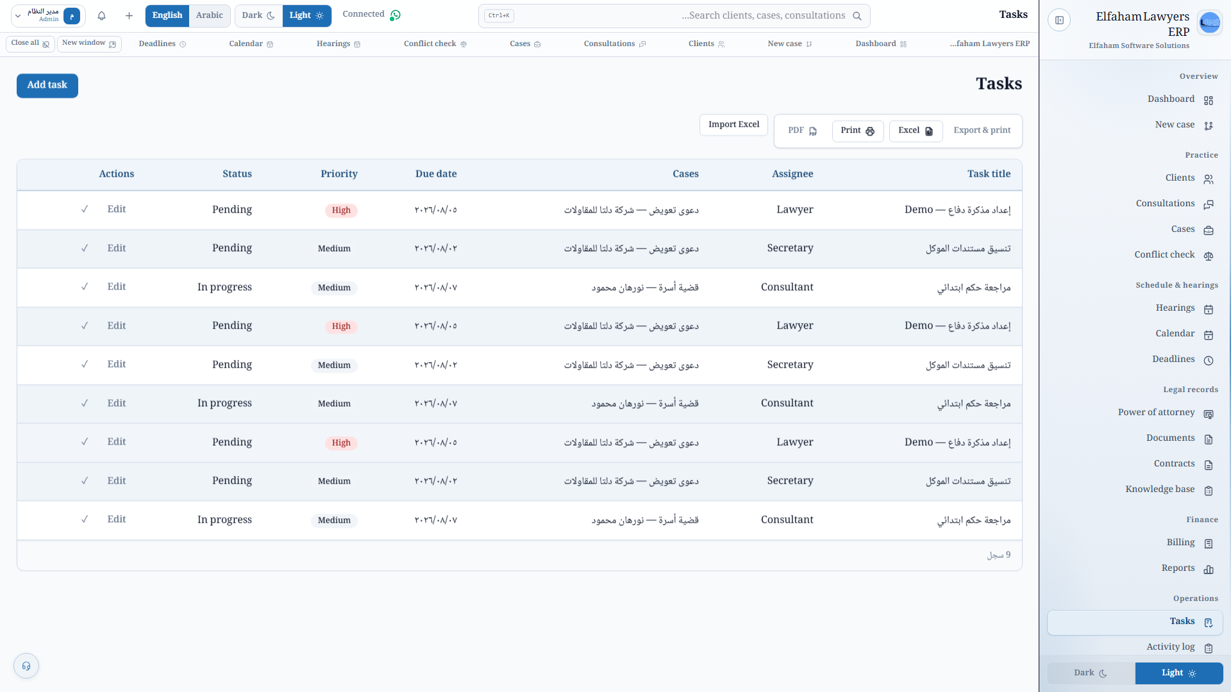Switch to the Consultations tab
Viewport: 1231px width, 692px height.
pyautogui.click(x=615, y=44)
